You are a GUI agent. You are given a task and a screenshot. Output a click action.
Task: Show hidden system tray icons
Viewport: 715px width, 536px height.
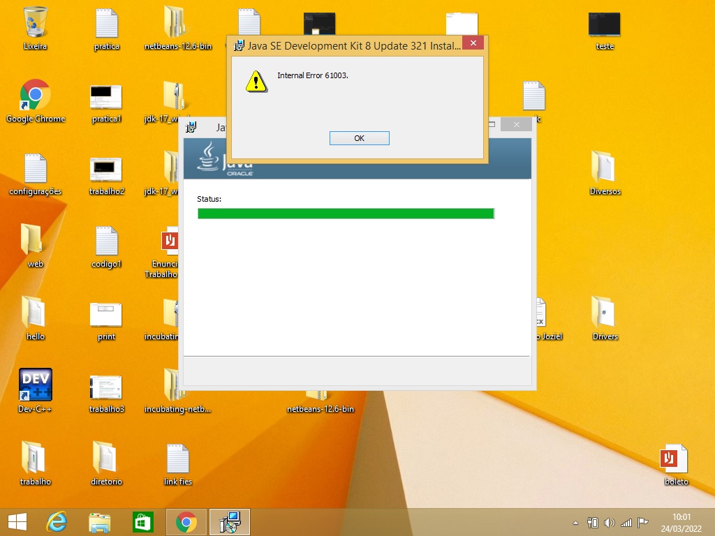tap(575, 523)
